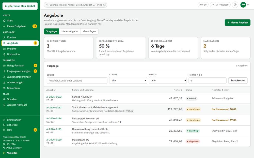This screenshot has height=158, width=254.
Task: Click the search magnifier icon in top bar
Action: click(x=47, y=5)
